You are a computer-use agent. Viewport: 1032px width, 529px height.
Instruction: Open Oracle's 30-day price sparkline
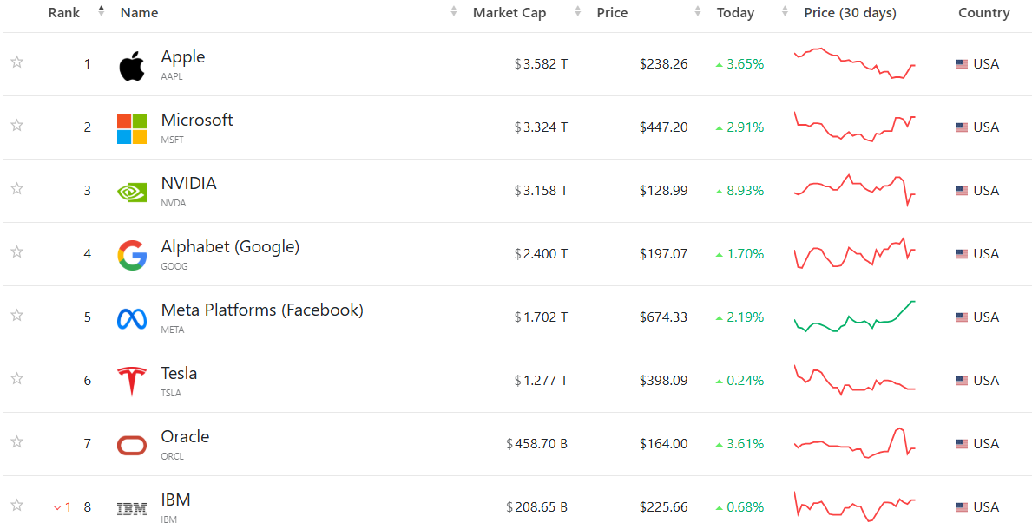click(854, 444)
